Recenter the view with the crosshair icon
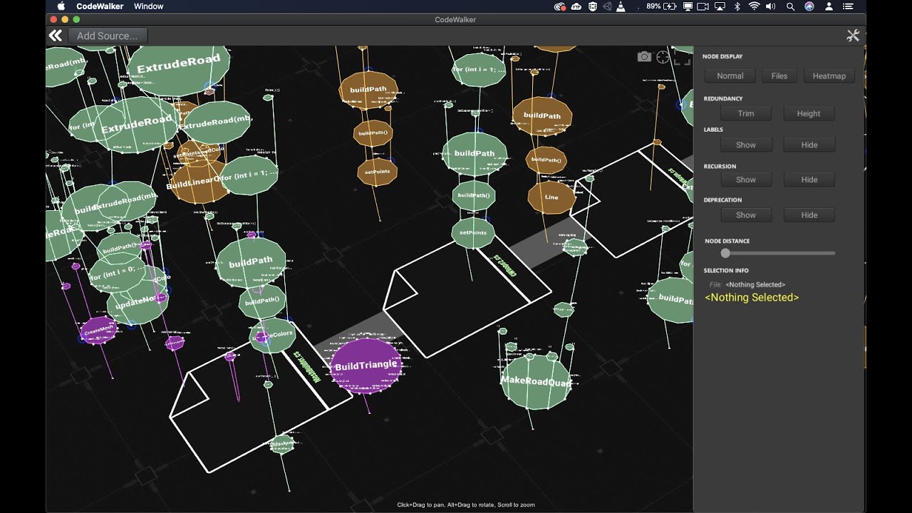This screenshot has width=912, height=513. (x=663, y=57)
